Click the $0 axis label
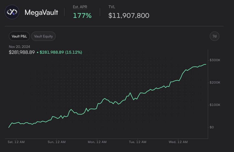The height and width of the screenshot is (152, 234). pos(212,127)
